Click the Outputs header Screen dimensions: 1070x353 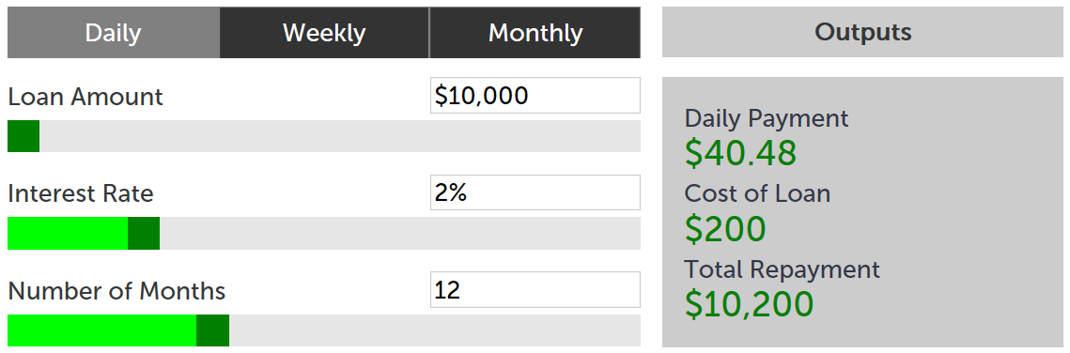pyautogui.click(x=862, y=32)
